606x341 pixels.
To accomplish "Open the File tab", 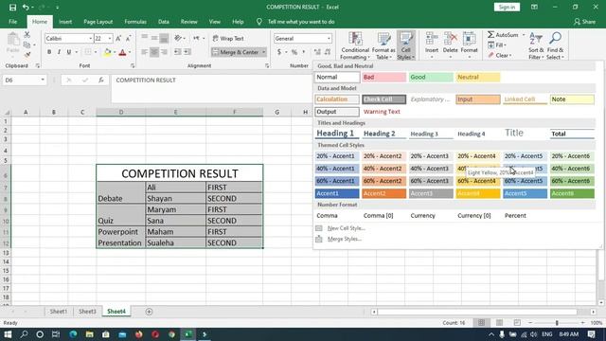I will (12, 22).
